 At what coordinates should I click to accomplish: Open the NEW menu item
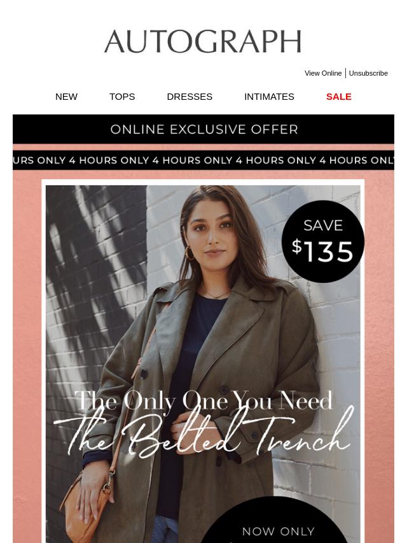66,97
